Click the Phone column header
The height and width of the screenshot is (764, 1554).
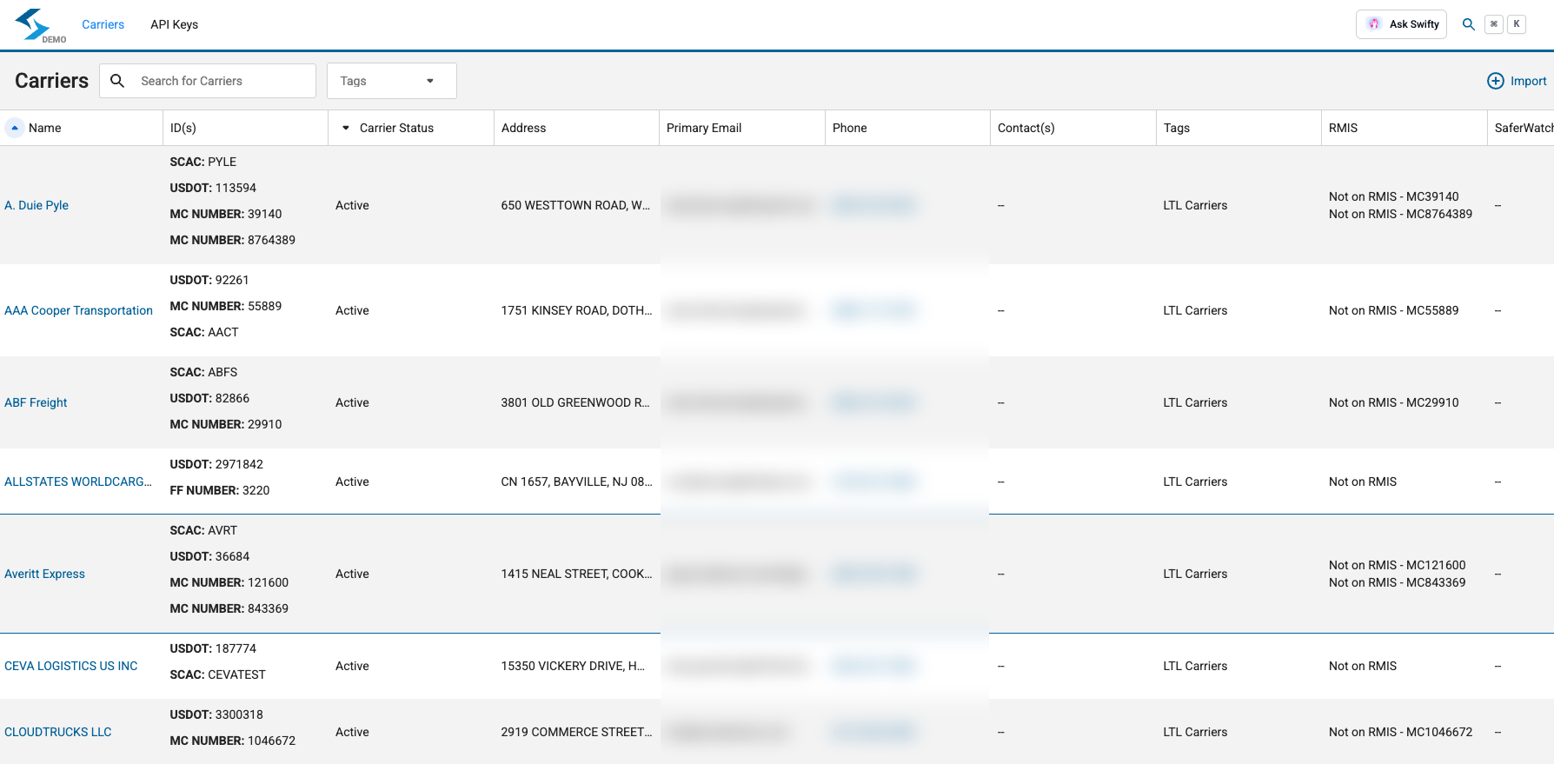pos(850,128)
